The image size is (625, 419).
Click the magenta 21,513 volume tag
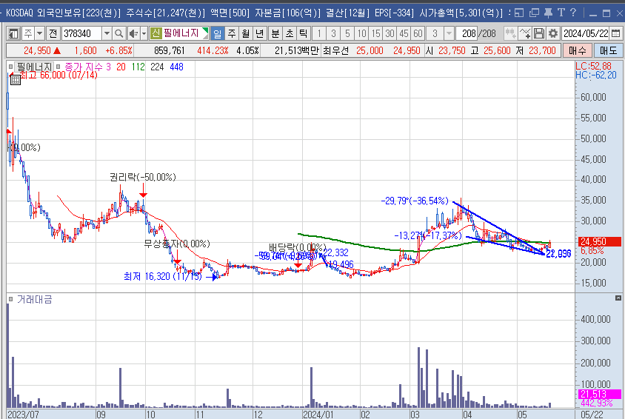(x=600, y=394)
